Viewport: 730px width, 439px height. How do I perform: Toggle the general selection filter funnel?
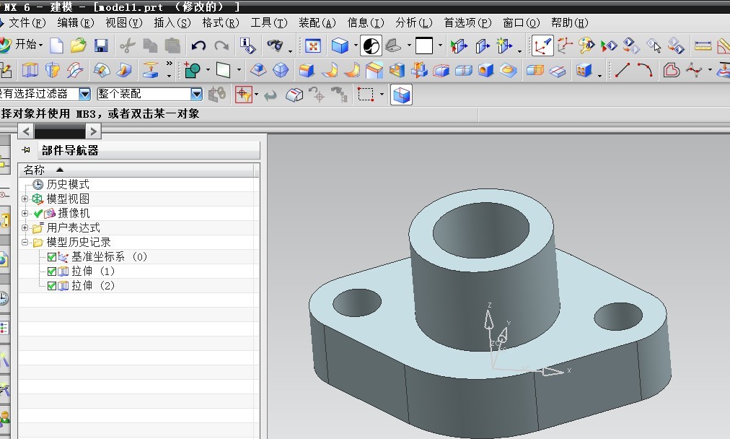coord(244,95)
